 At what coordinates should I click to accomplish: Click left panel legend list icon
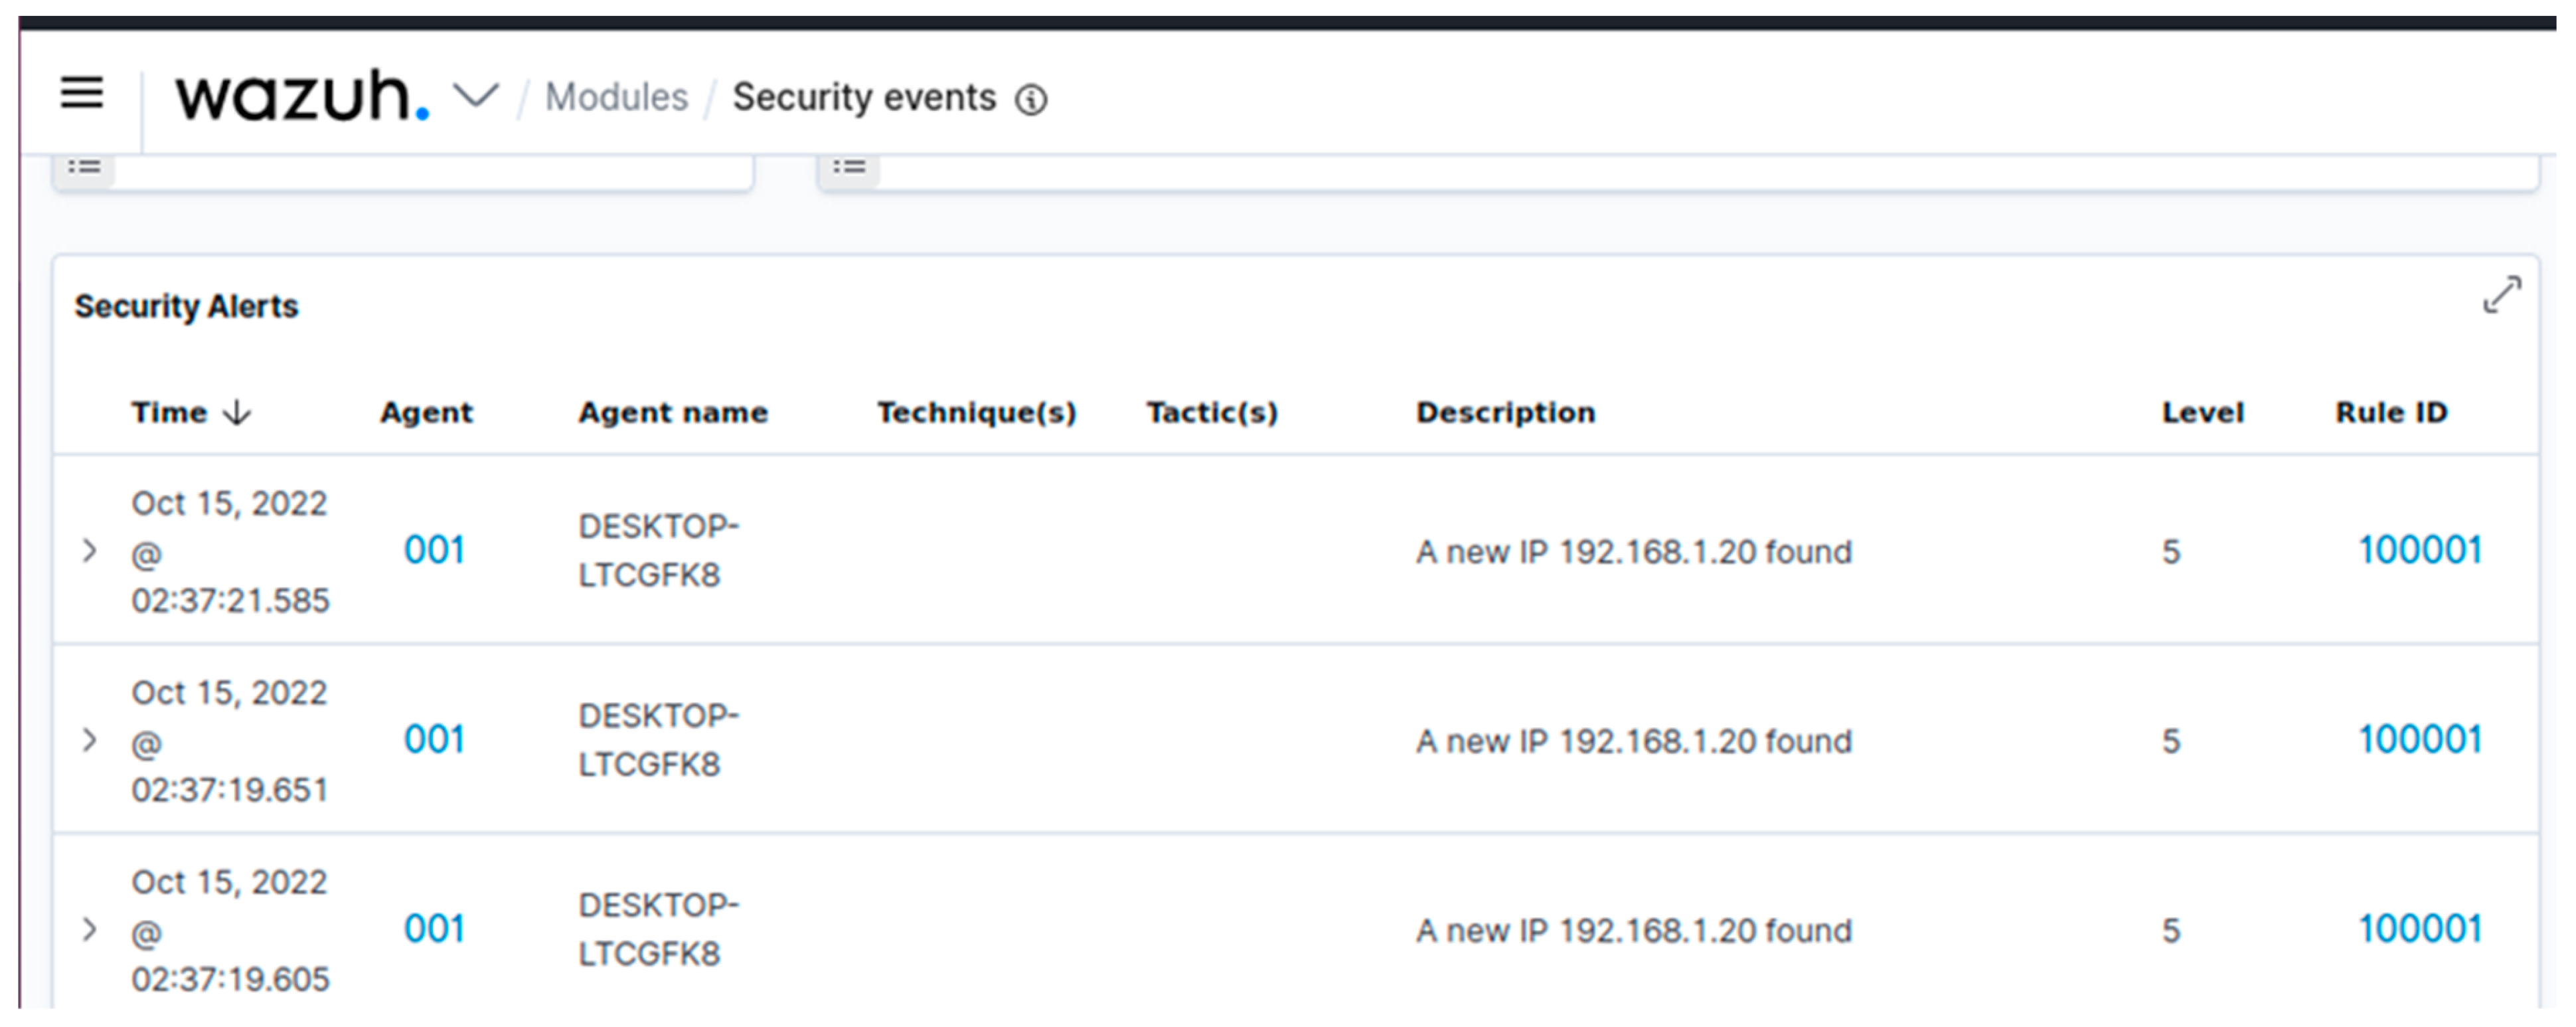point(84,167)
